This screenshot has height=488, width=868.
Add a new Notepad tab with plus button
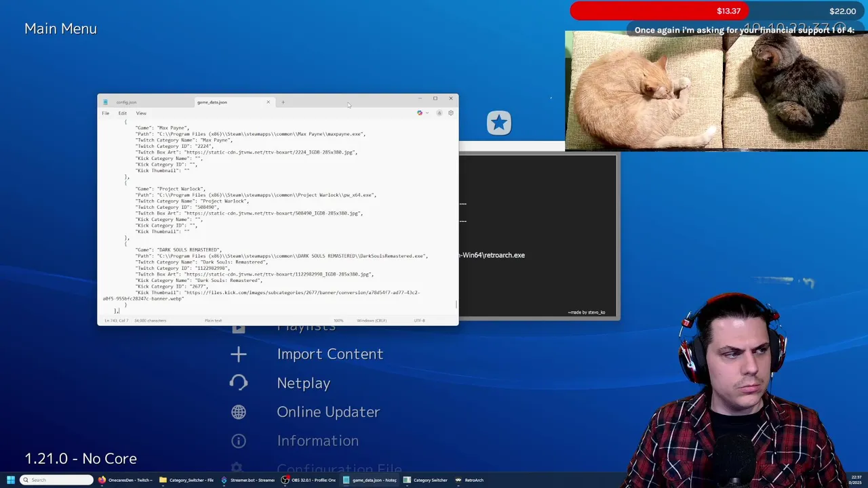point(283,102)
